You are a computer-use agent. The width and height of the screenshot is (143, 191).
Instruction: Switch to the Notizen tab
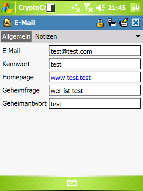click(x=46, y=36)
